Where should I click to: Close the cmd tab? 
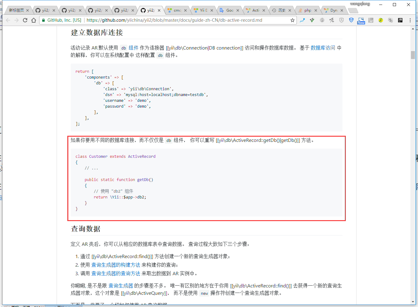pyautogui.click(x=185, y=10)
